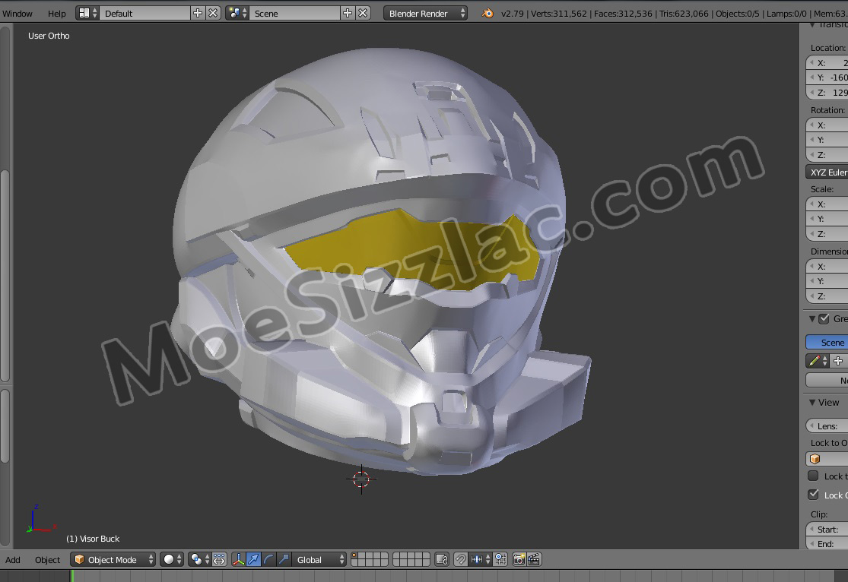Render OpenGL animation with clapper icon
Screen dimensions: 848x582
[x=534, y=560]
